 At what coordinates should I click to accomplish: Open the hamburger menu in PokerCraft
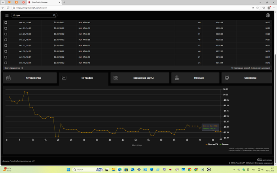[7, 15]
